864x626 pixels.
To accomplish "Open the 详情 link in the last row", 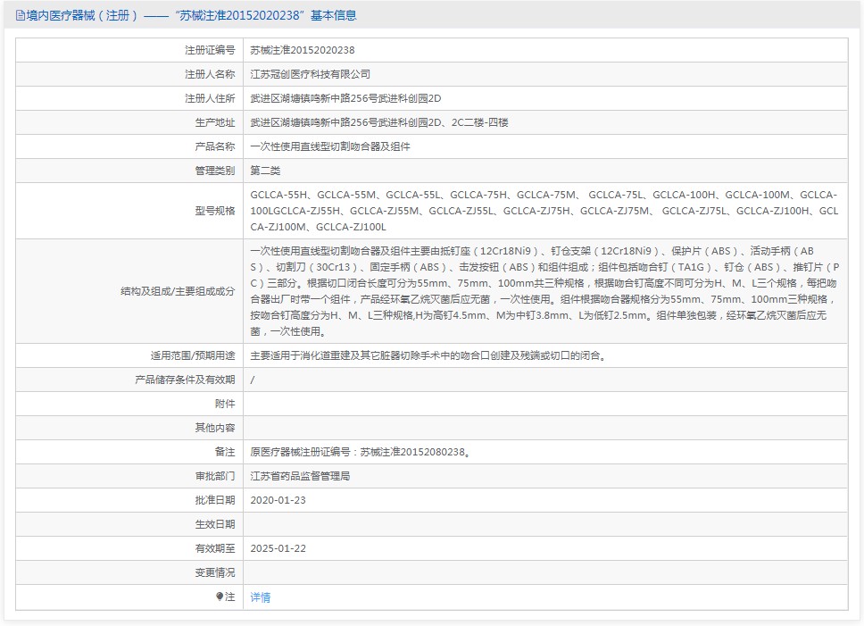I will point(260,597).
